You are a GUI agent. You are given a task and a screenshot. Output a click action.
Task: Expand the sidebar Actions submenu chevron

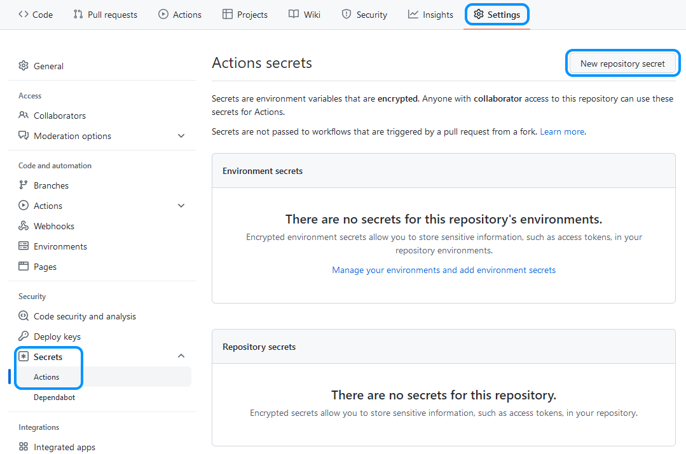coord(181,206)
